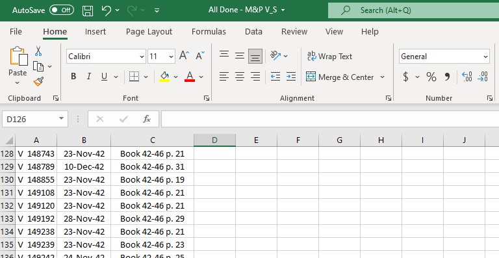Open the workbook title dropdown arrow

tap(283, 10)
